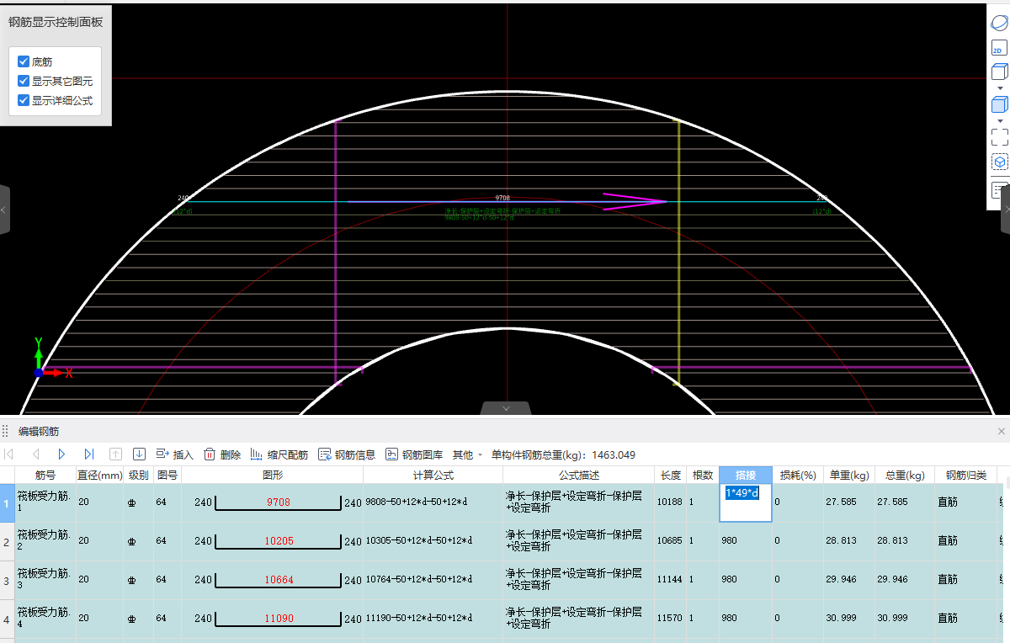This screenshot has width=1010, height=643.
Task: Click the 筋号 column header
Action: 45,476
